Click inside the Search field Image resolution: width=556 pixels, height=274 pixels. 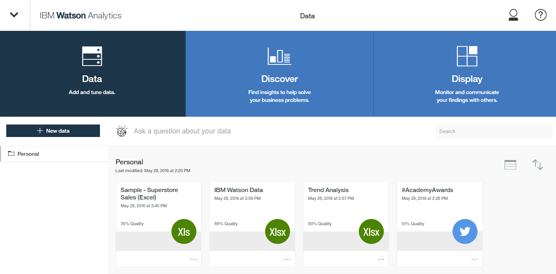point(494,131)
